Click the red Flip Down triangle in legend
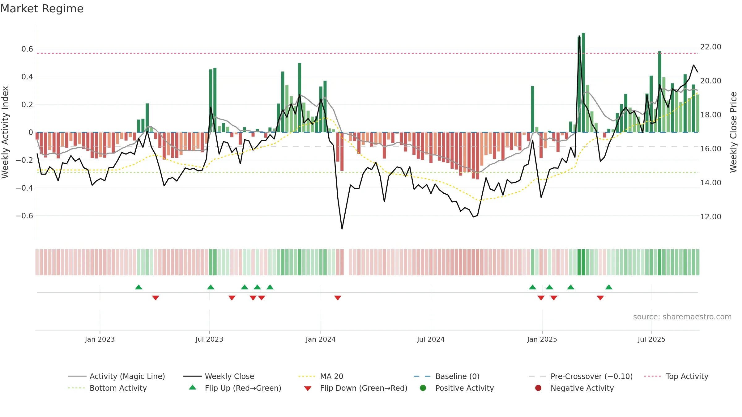The width and height of the screenshot is (742, 417). coord(308,389)
